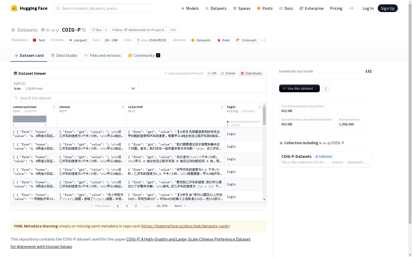412x257 pixels.
Task: Open the Models page
Action: pos(190,8)
